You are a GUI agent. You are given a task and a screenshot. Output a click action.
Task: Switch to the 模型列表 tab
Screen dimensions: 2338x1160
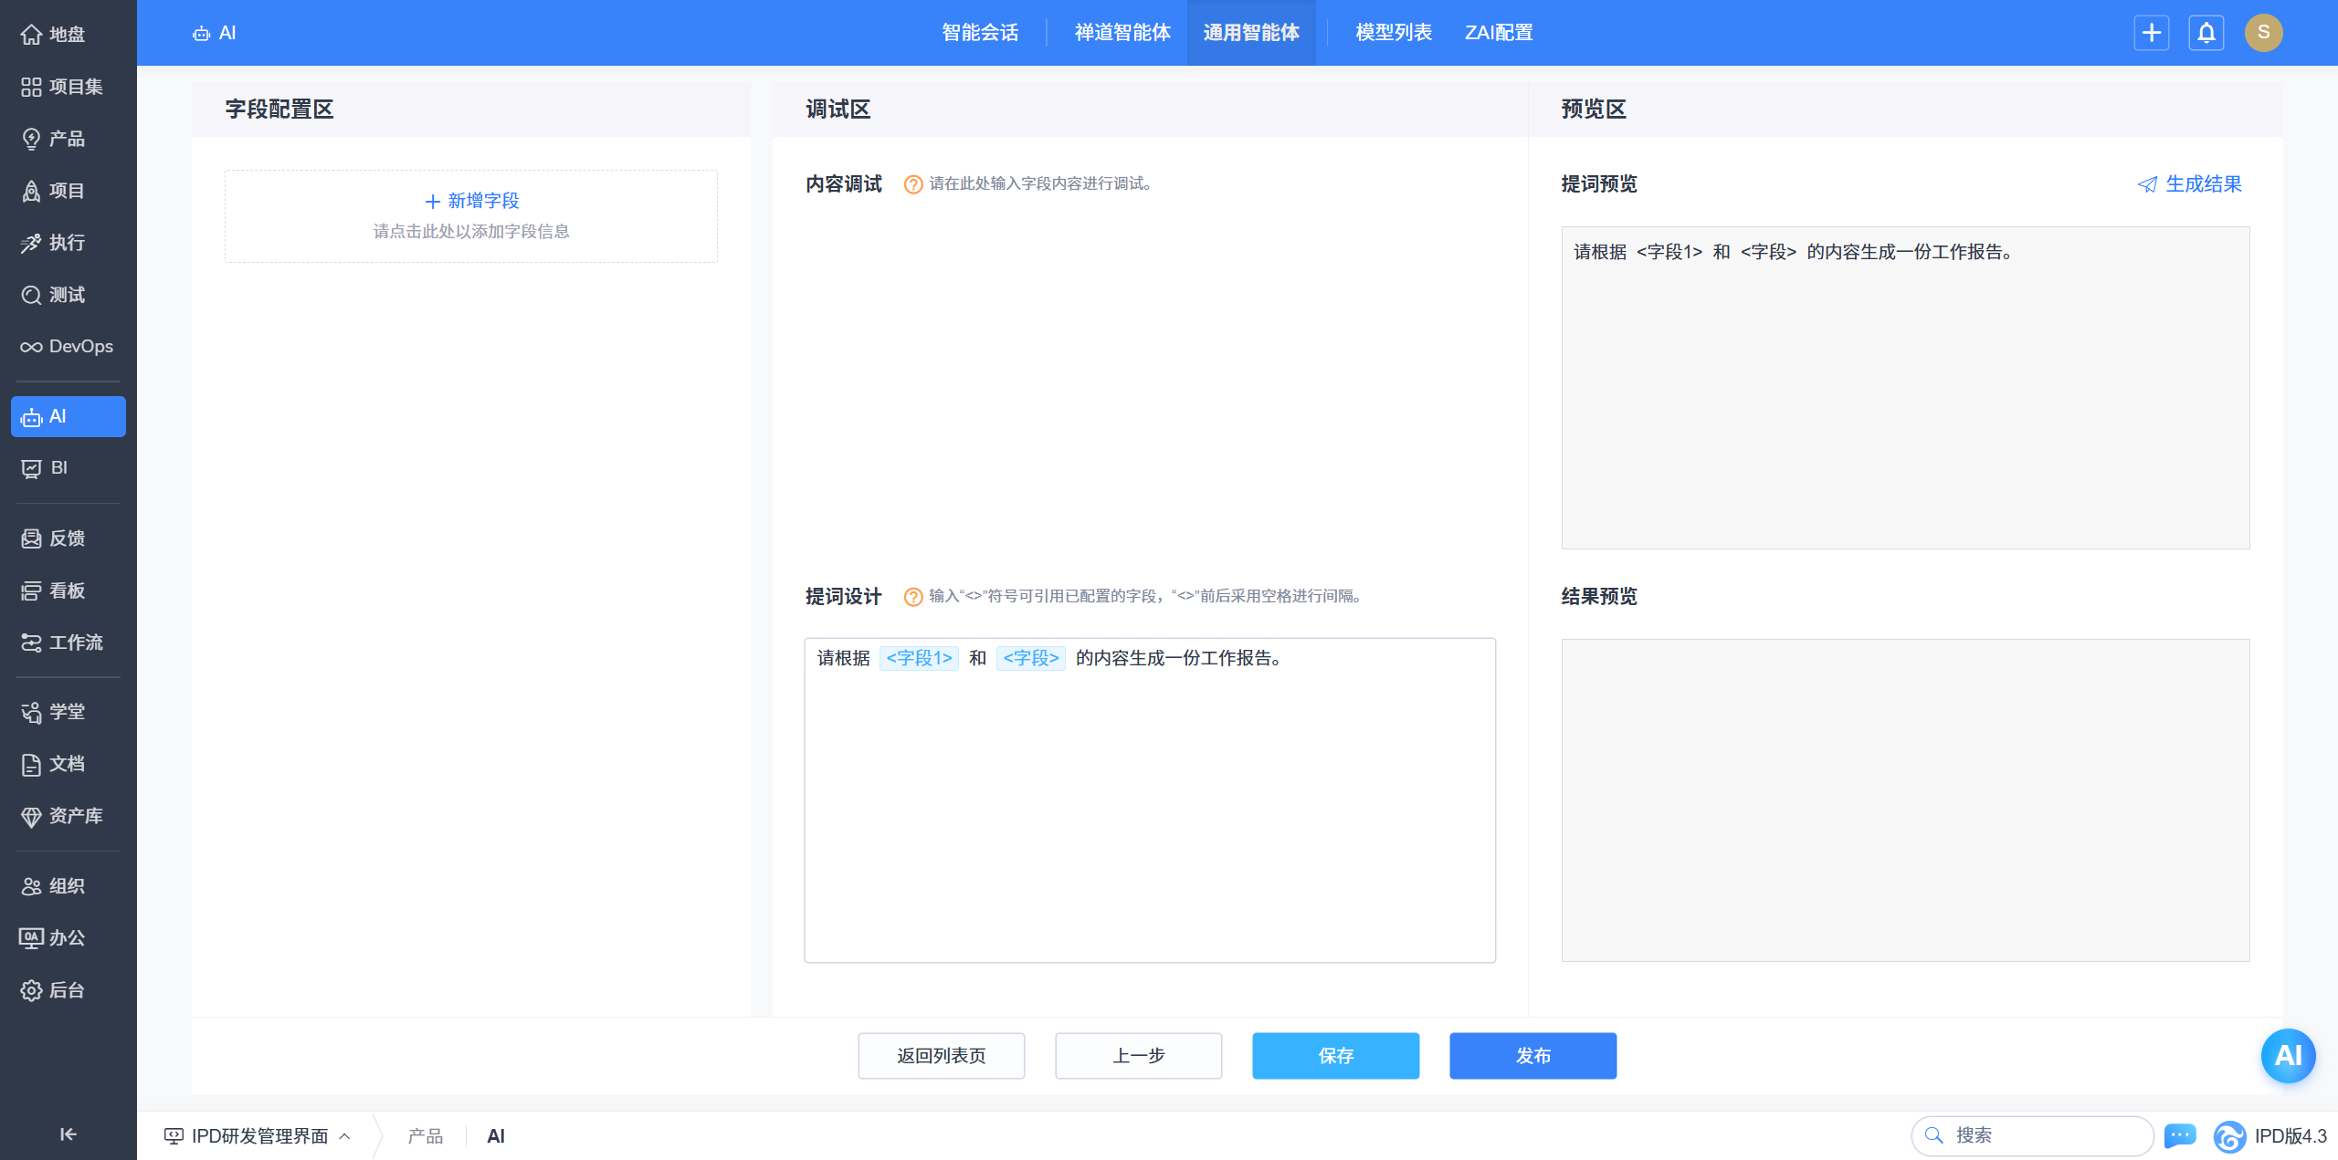coord(1393,33)
